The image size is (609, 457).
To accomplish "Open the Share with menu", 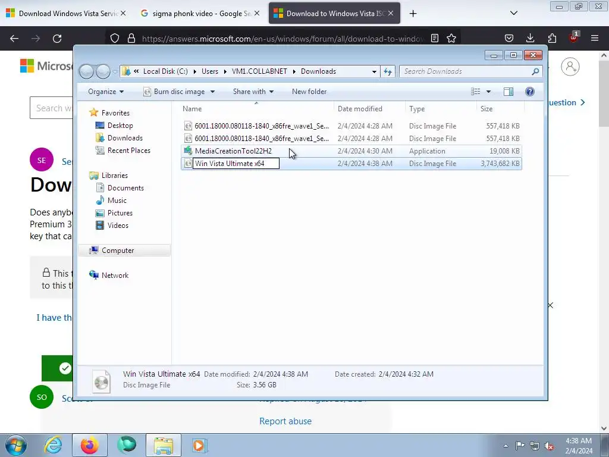I will pos(253,92).
